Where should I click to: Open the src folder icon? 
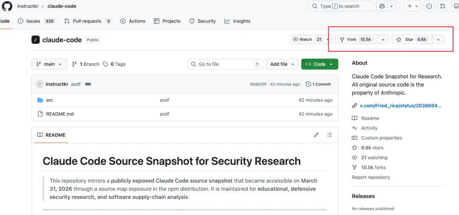pyautogui.click(x=40, y=100)
